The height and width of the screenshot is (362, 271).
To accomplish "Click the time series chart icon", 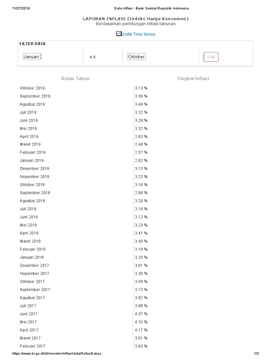I will coord(119,34).
